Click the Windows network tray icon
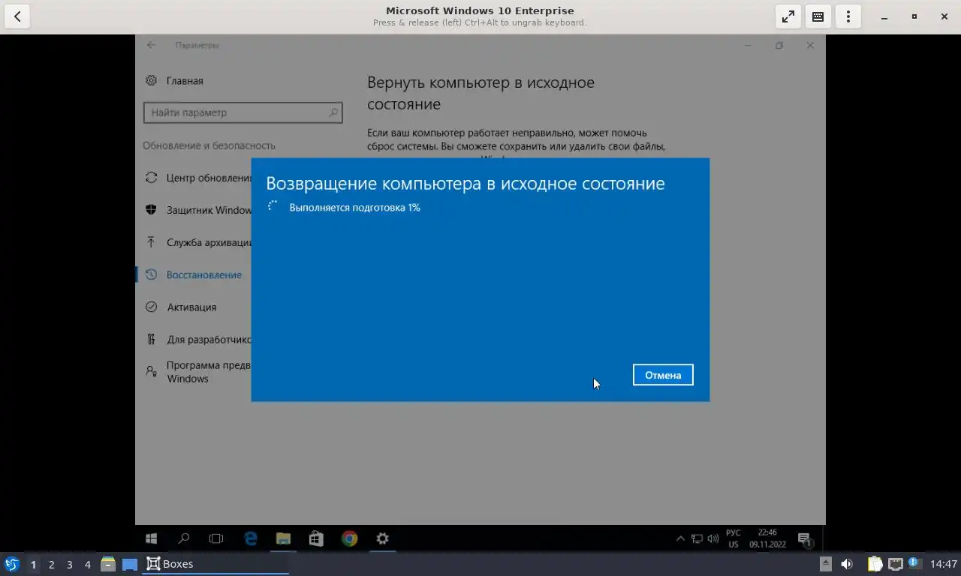 click(697, 538)
